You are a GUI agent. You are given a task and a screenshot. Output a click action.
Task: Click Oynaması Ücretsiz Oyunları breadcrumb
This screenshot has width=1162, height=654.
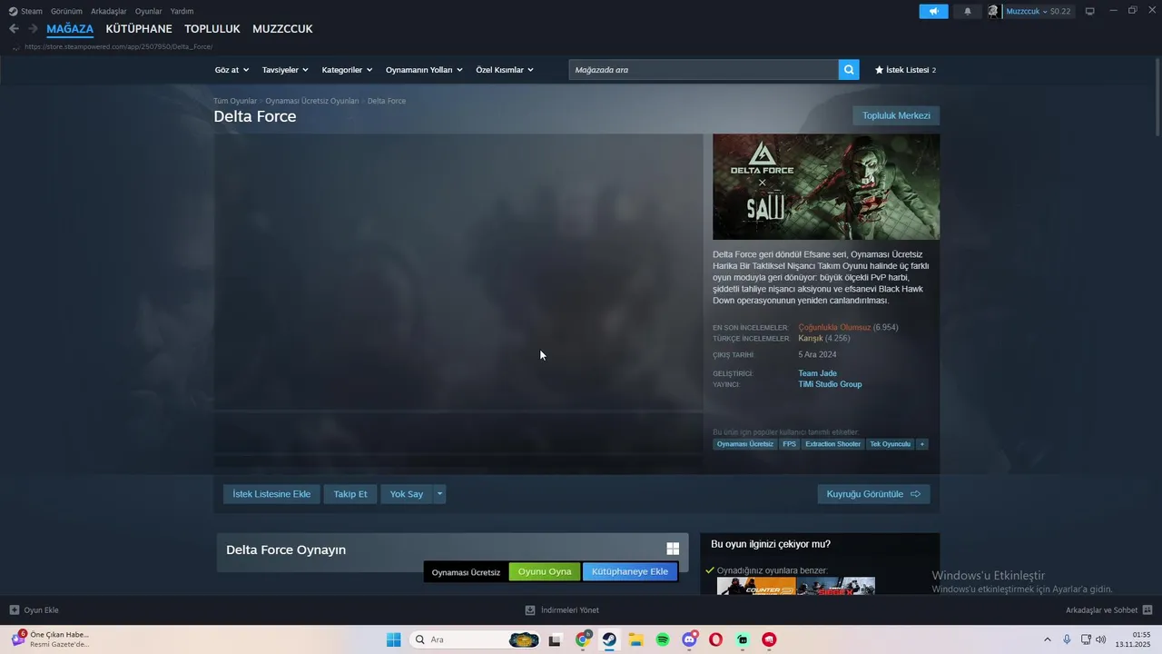click(x=312, y=101)
